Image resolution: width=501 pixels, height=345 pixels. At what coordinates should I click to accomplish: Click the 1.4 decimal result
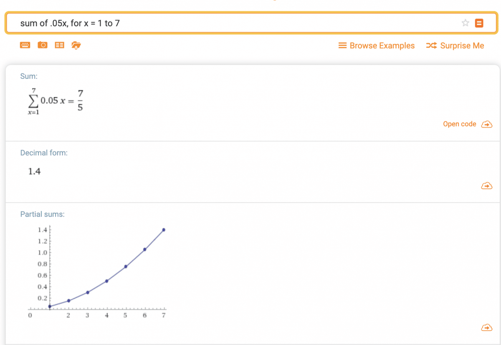tap(34, 171)
